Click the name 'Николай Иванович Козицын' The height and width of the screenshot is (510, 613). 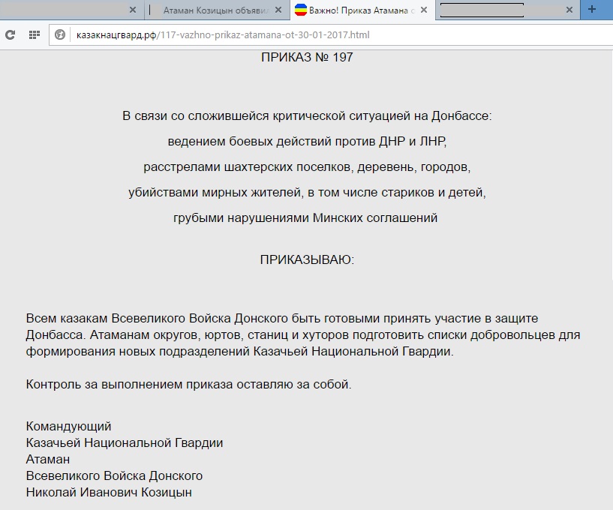pos(109,493)
